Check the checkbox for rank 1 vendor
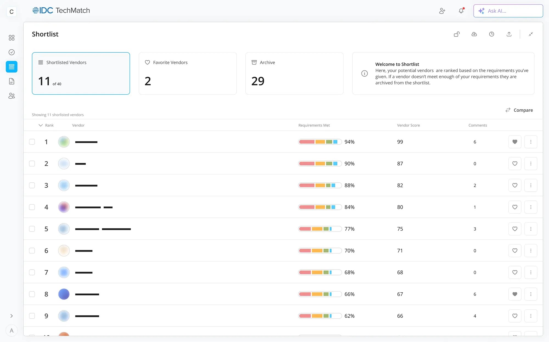549x342 pixels. click(x=32, y=142)
